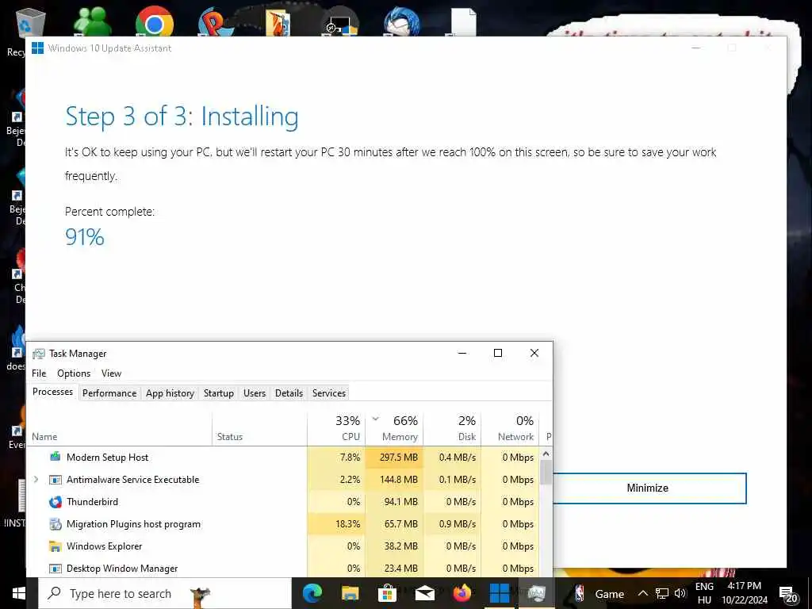The image size is (812, 609).
Task: Switch to the Details tab
Action: click(289, 393)
